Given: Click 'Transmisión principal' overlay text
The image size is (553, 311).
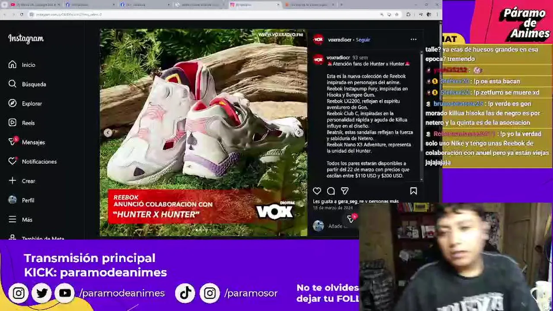Looking at the screenshot, I should pyautogui.click(x=89, y=258).
